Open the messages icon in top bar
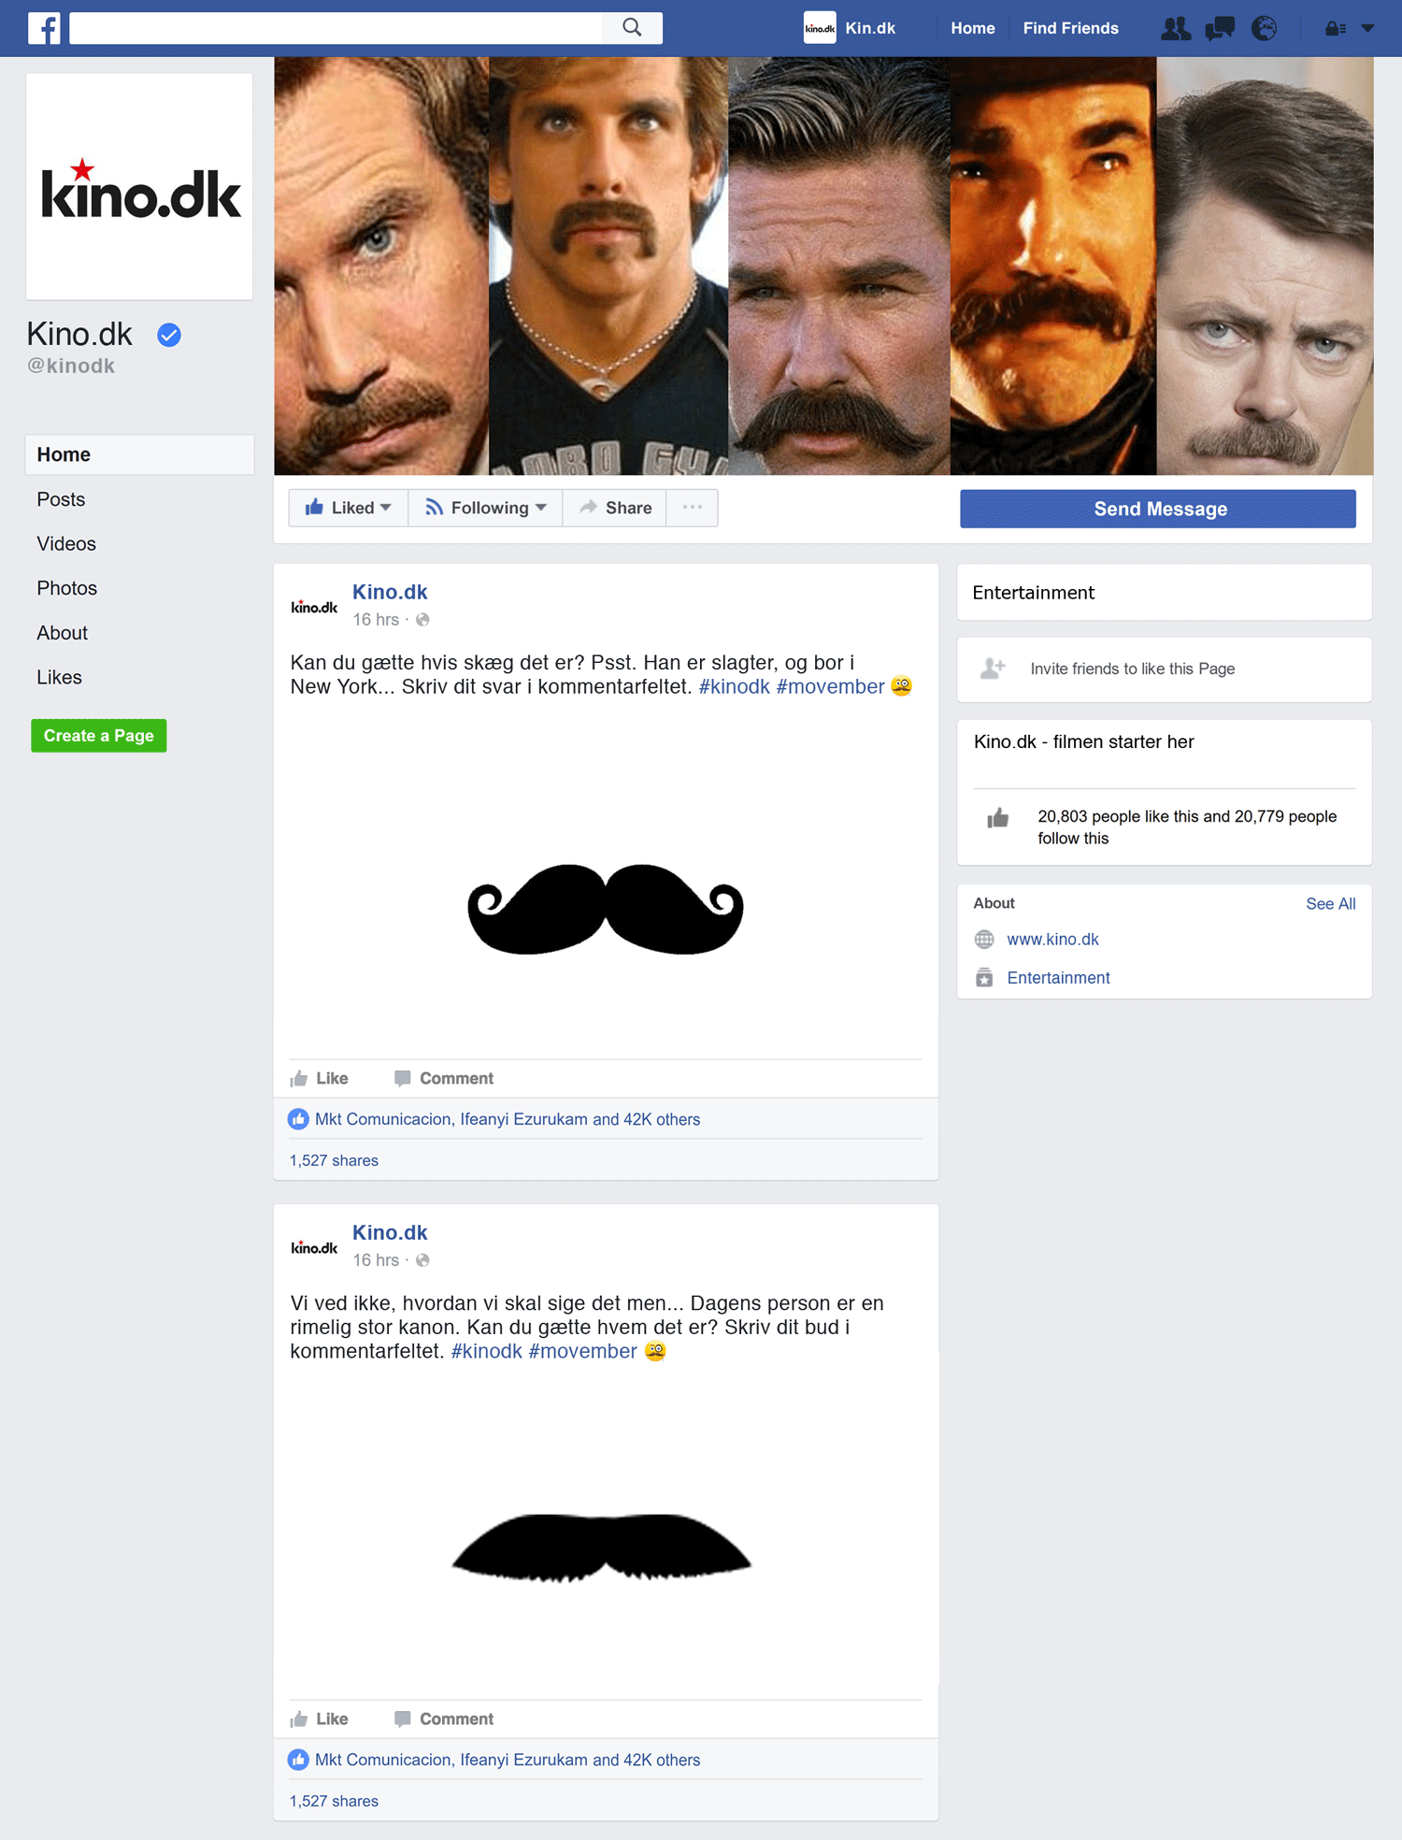Screen dimensions: 1402x1840 tap(1220, 29)
